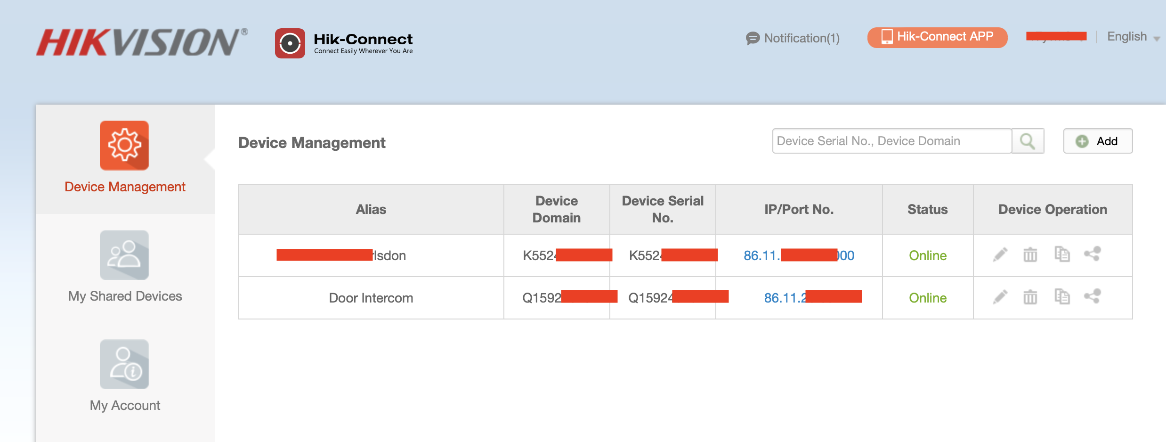The height and width of the screenshot is (442, 1166).
Task: Share the Door Intercom device
Action: pyautogui.click(x=1093, y=297)
